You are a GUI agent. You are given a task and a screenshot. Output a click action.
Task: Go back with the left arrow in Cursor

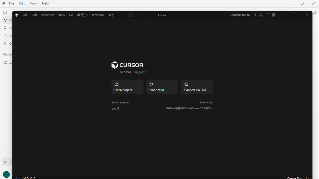[138, 15]
